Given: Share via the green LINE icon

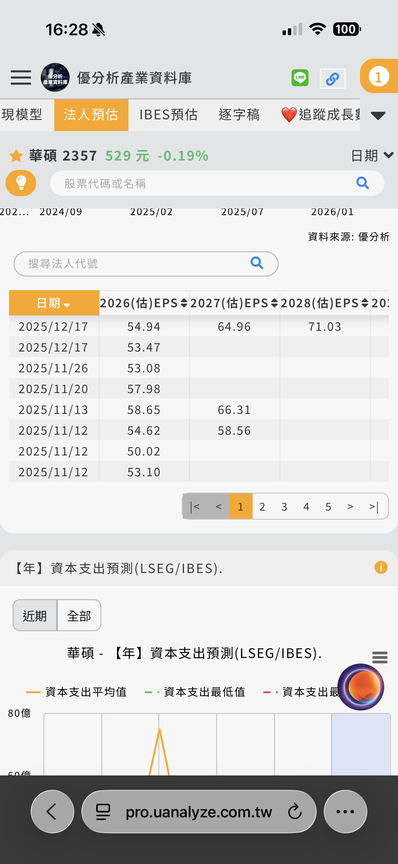Looking at the screenshot, I should tap(300, 78).
